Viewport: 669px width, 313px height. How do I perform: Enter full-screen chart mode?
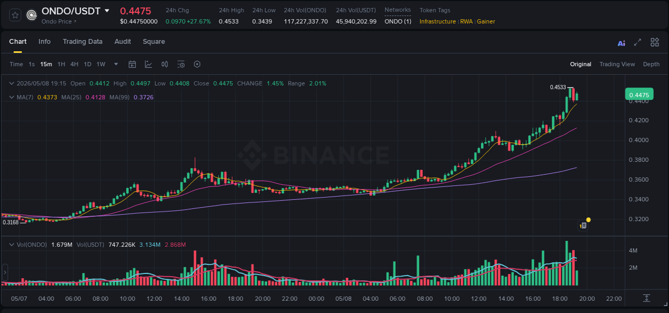(637, 42)
